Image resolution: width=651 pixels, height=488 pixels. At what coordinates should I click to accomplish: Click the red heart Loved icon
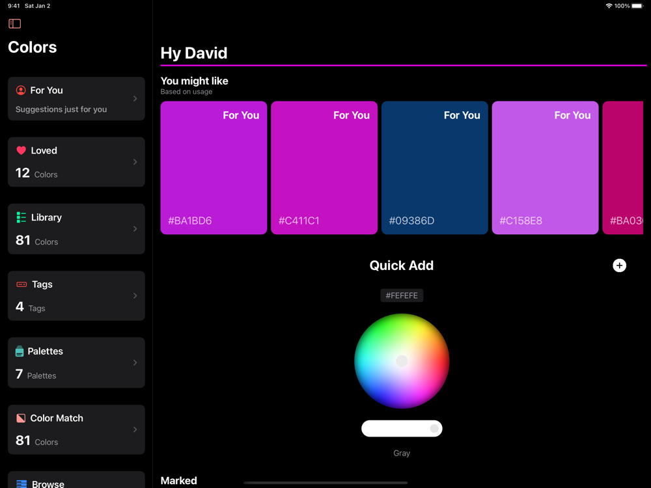[x=21, y=150]
